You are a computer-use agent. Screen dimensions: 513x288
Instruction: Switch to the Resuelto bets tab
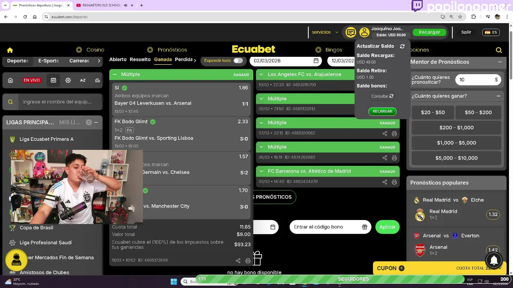click(x=140, y=60)
